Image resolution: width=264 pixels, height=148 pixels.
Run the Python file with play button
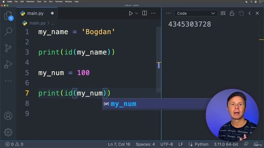click(131, 13)
